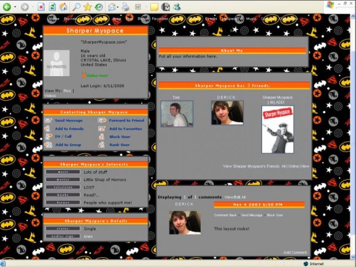356x267 pixels.
Task: Open the IM / Call link
Action: (x=63, y=136)
